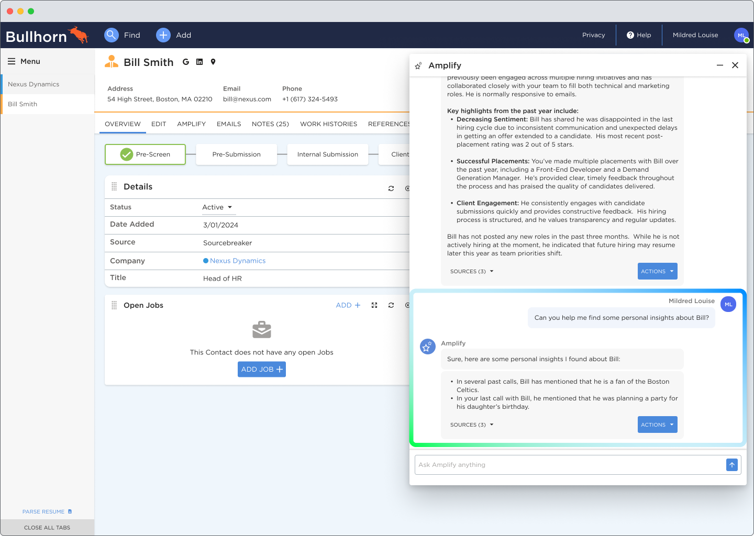Viewport: 754px width, 536px height.
Task: Click the Find magnifier icon
Action: pyautogui.click(x=112, y=35)
